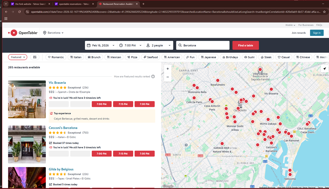Click the Find a table button

tap(245, 45)
